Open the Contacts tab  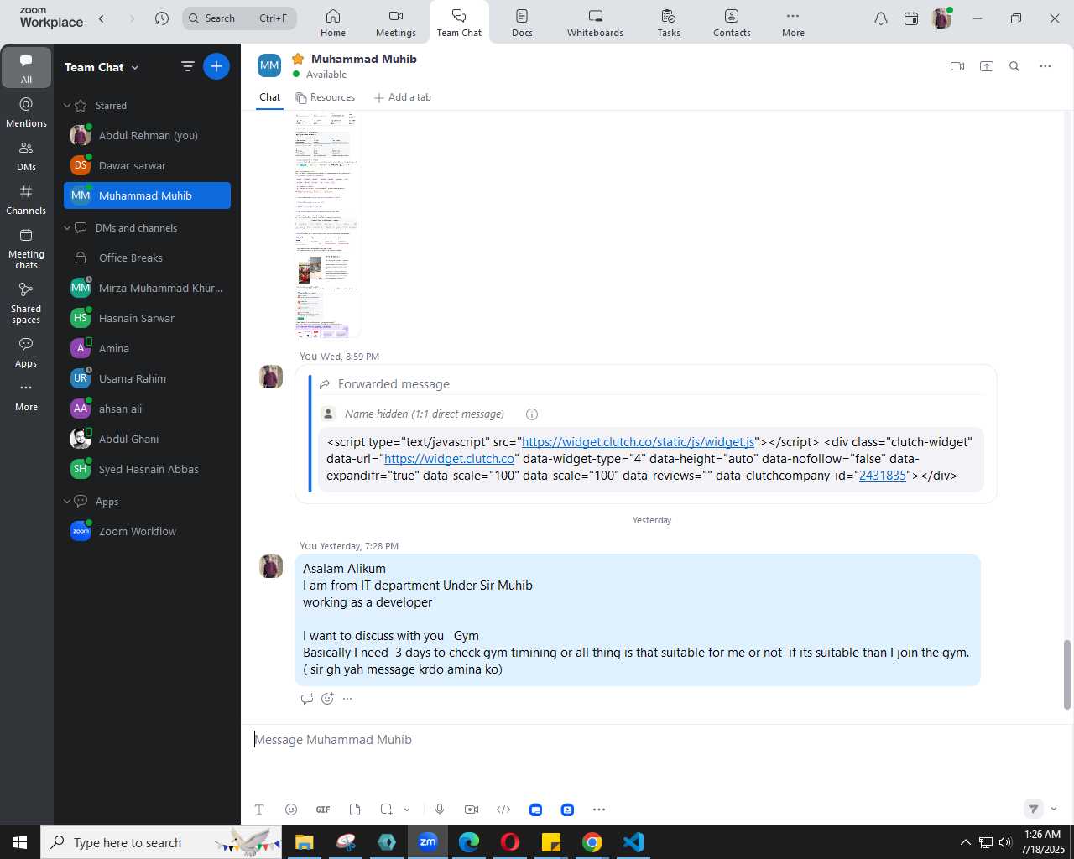(x=732, y=23)
